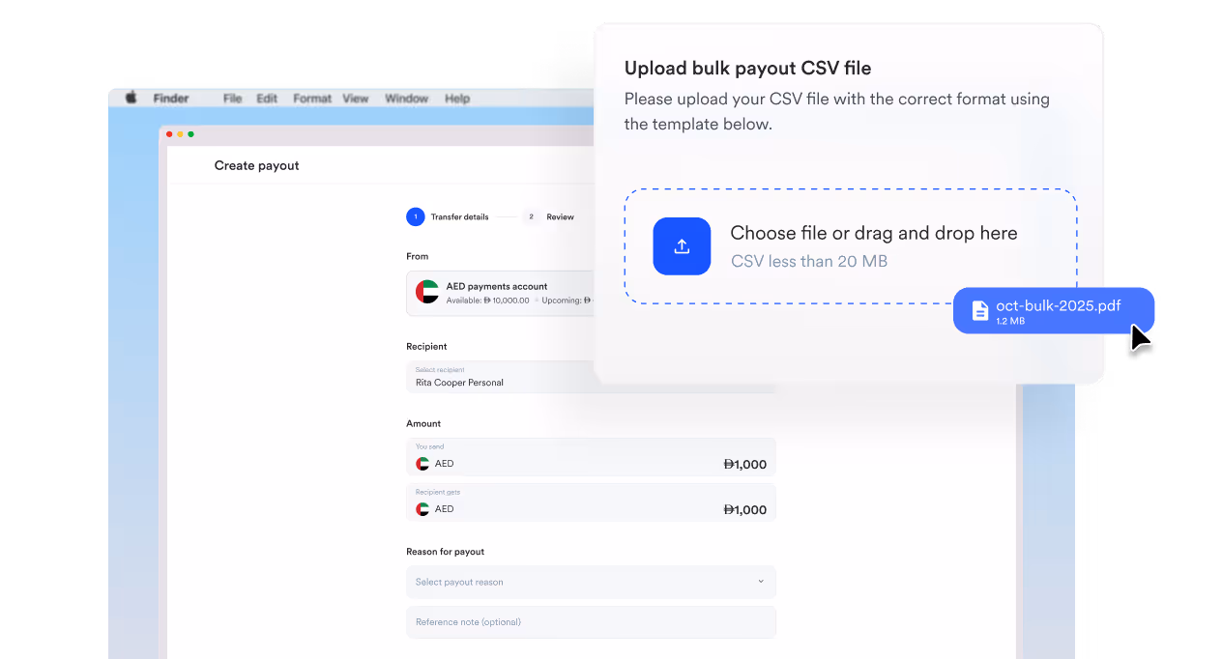1222x659 pixels.
Task: Click the UAE flag on AED payments account
Action: pos(425,292)
